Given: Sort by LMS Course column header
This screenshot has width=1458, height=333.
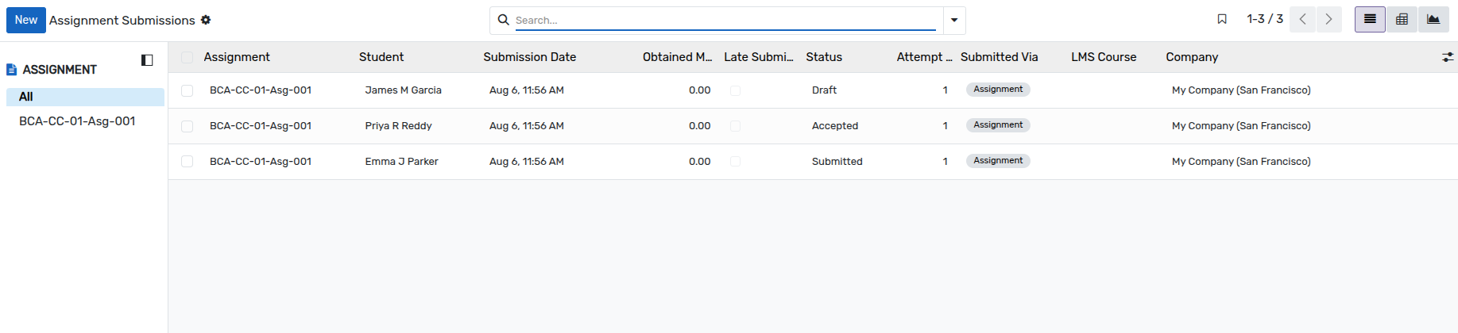Looking at the screenshot, I should point(1104,57).
